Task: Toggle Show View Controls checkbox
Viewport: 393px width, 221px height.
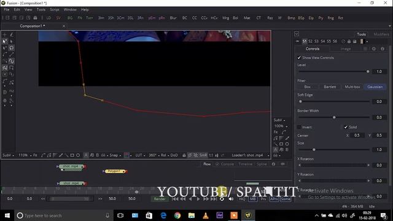Action: pos(299,58)
